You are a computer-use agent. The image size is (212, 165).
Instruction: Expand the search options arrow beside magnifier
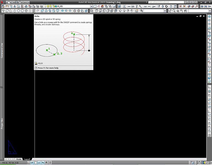pos(189,2)
